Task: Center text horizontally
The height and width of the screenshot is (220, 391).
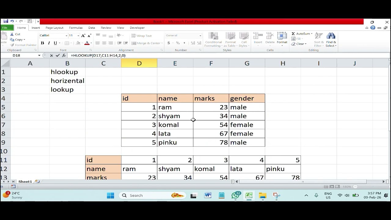Action: [x=104, y=43]
